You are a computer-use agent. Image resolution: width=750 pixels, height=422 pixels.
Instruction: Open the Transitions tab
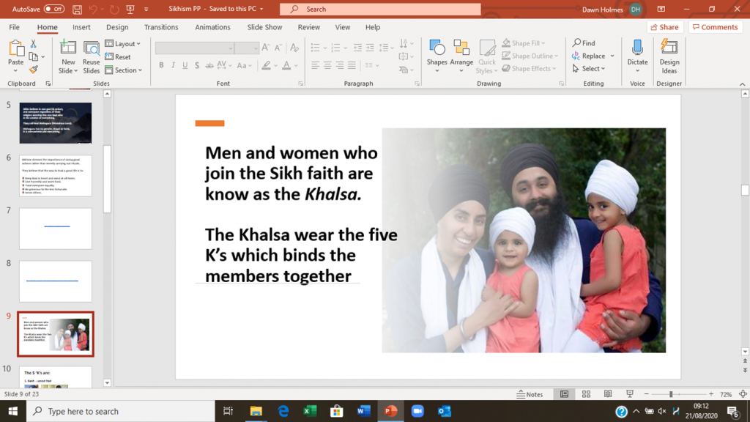(x=161, y=27)
